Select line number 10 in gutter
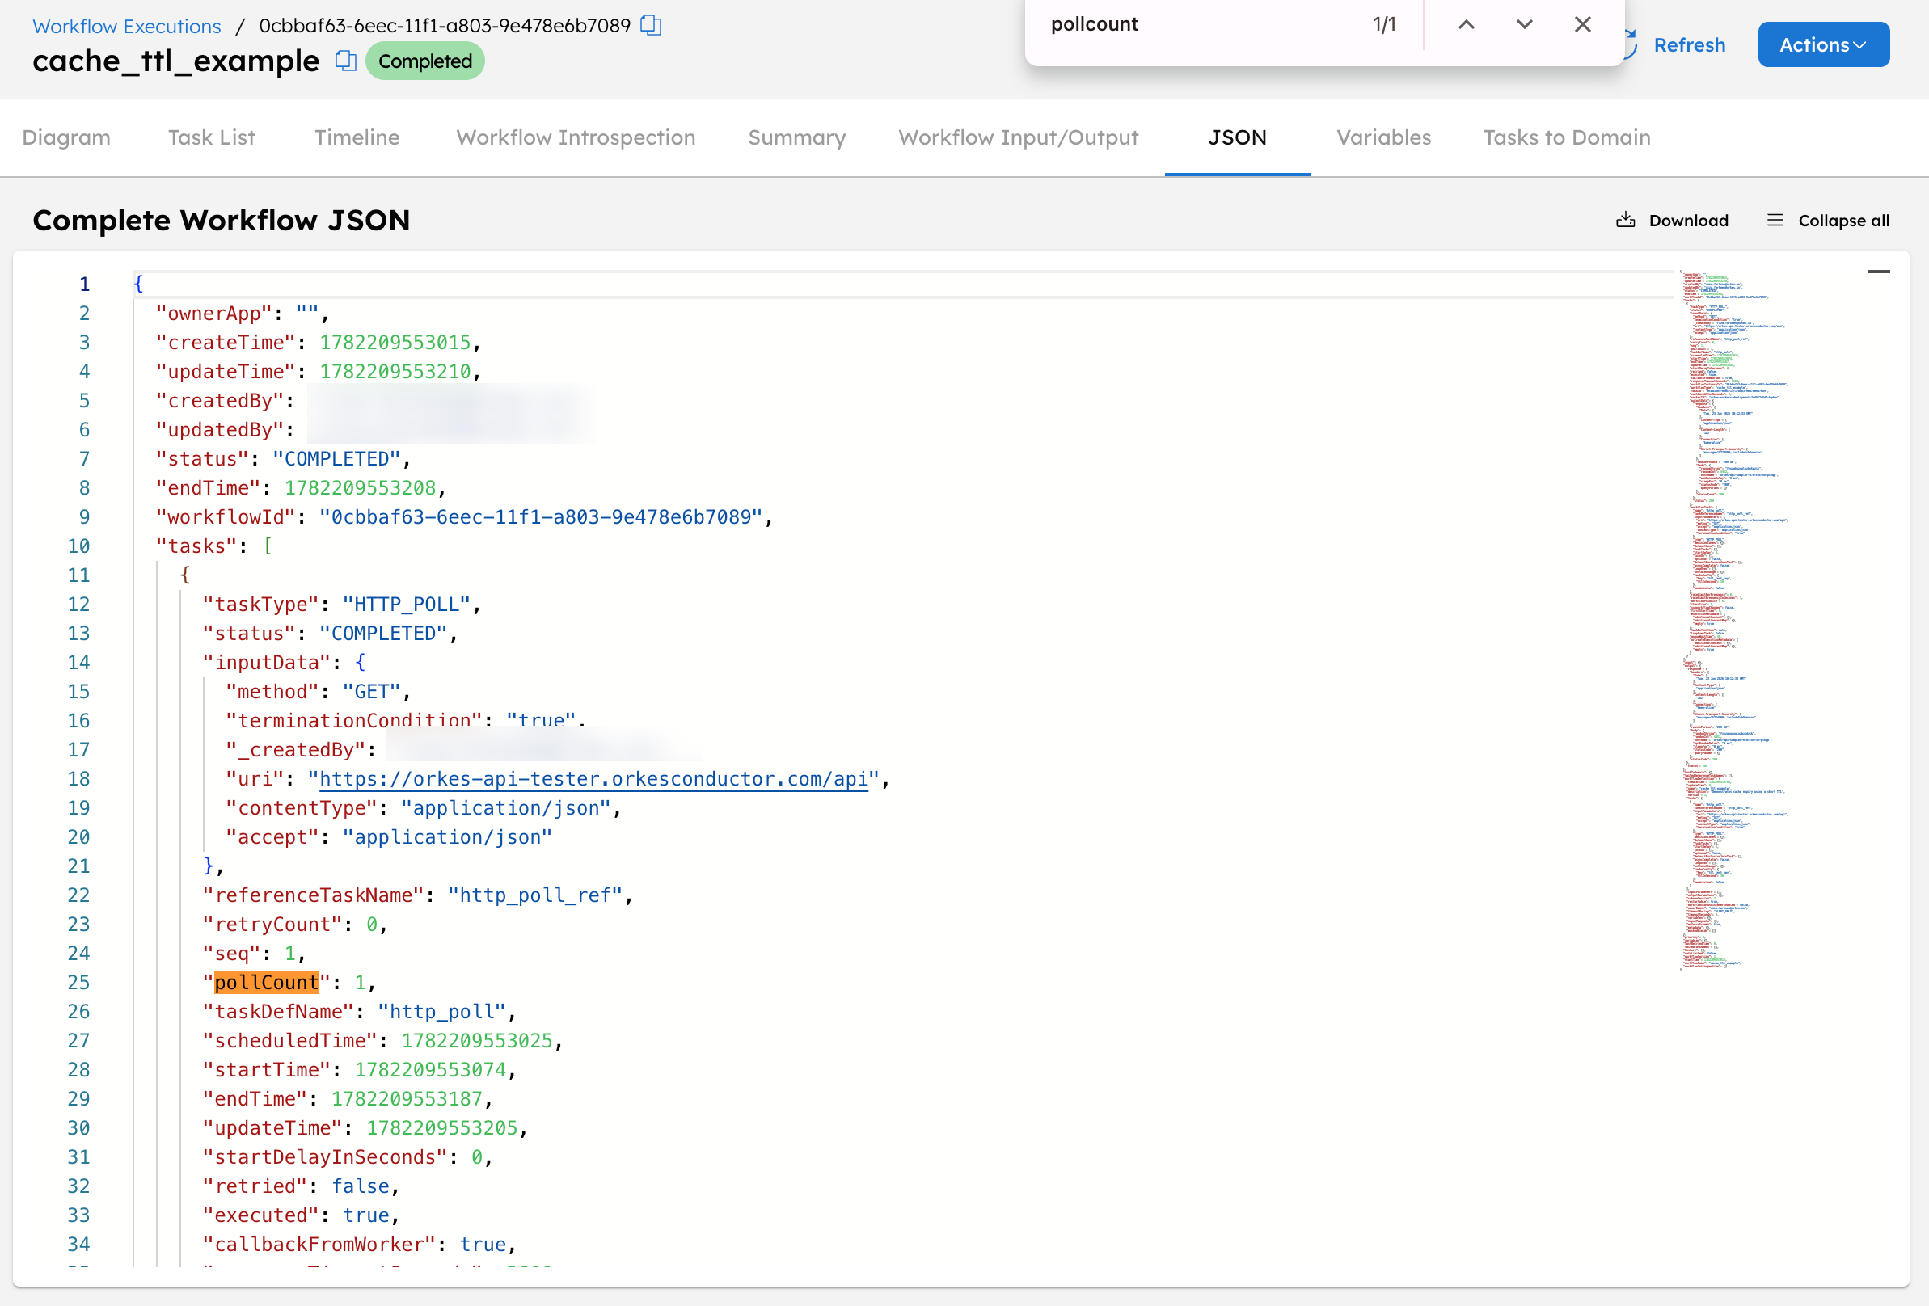 (x=79, y=546)
